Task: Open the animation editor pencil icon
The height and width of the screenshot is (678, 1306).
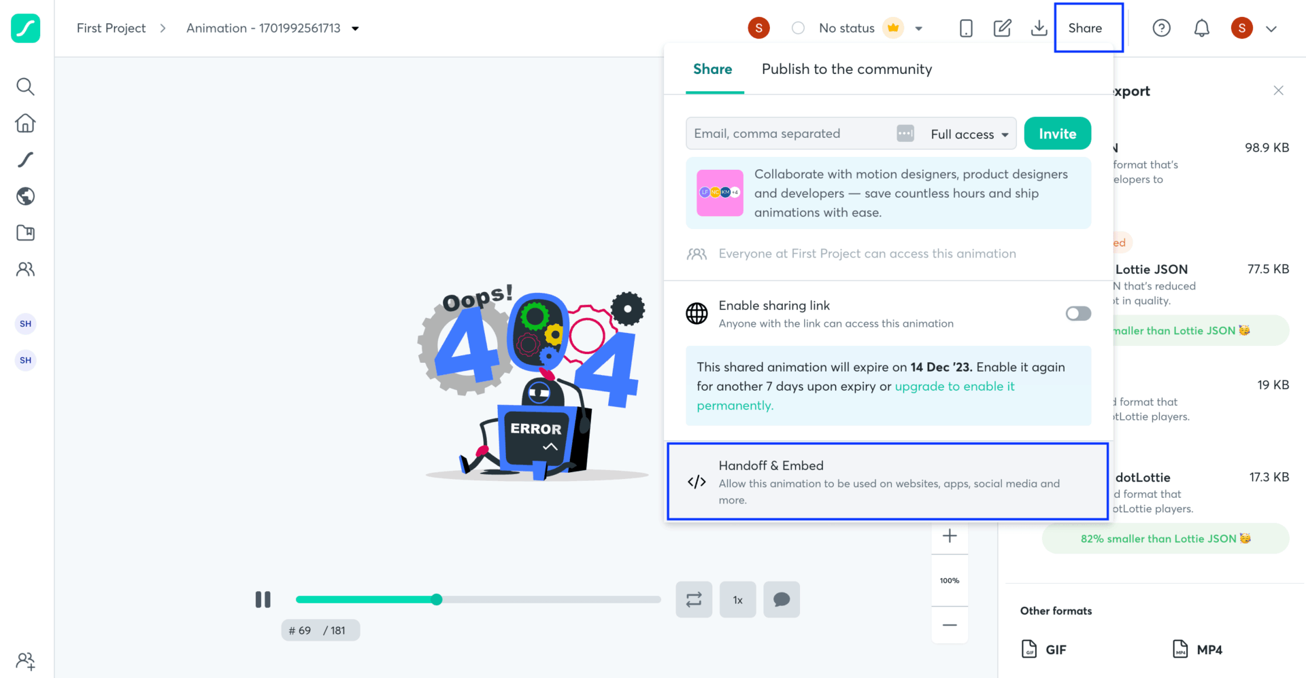Action: (1002, 28)
